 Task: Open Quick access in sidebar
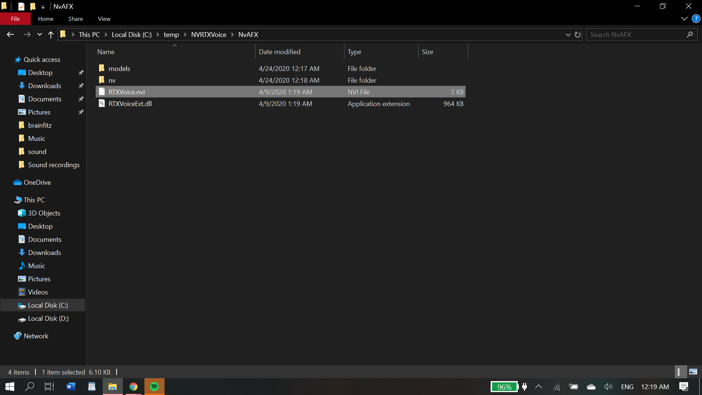(x=42, y=59)
